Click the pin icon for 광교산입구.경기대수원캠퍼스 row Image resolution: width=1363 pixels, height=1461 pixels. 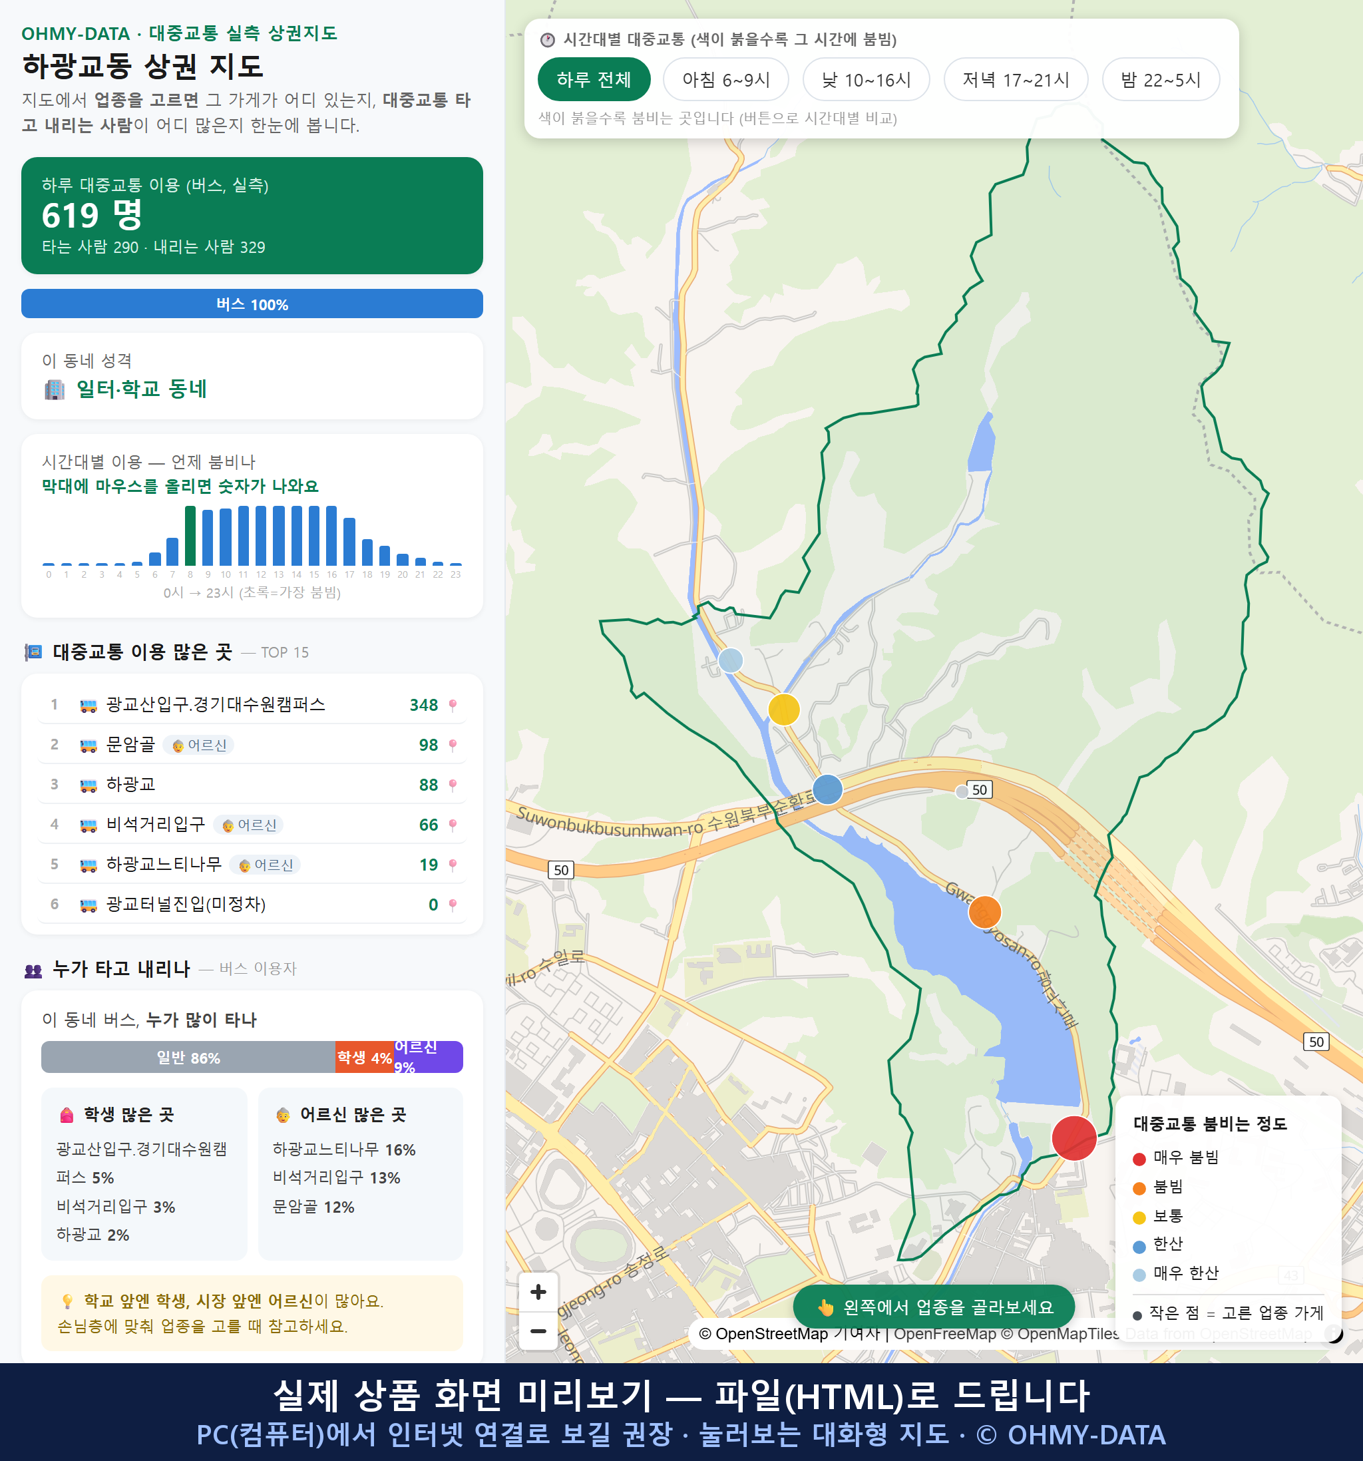453,705
